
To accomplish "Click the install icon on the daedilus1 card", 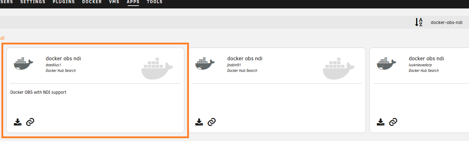I will (18, 122).
